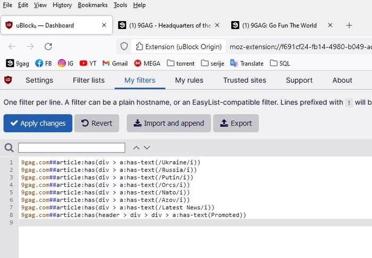This screenshot has width=372, height=258.
Task: Open new browser tab with plus button
Action: [x=349, y=25]
